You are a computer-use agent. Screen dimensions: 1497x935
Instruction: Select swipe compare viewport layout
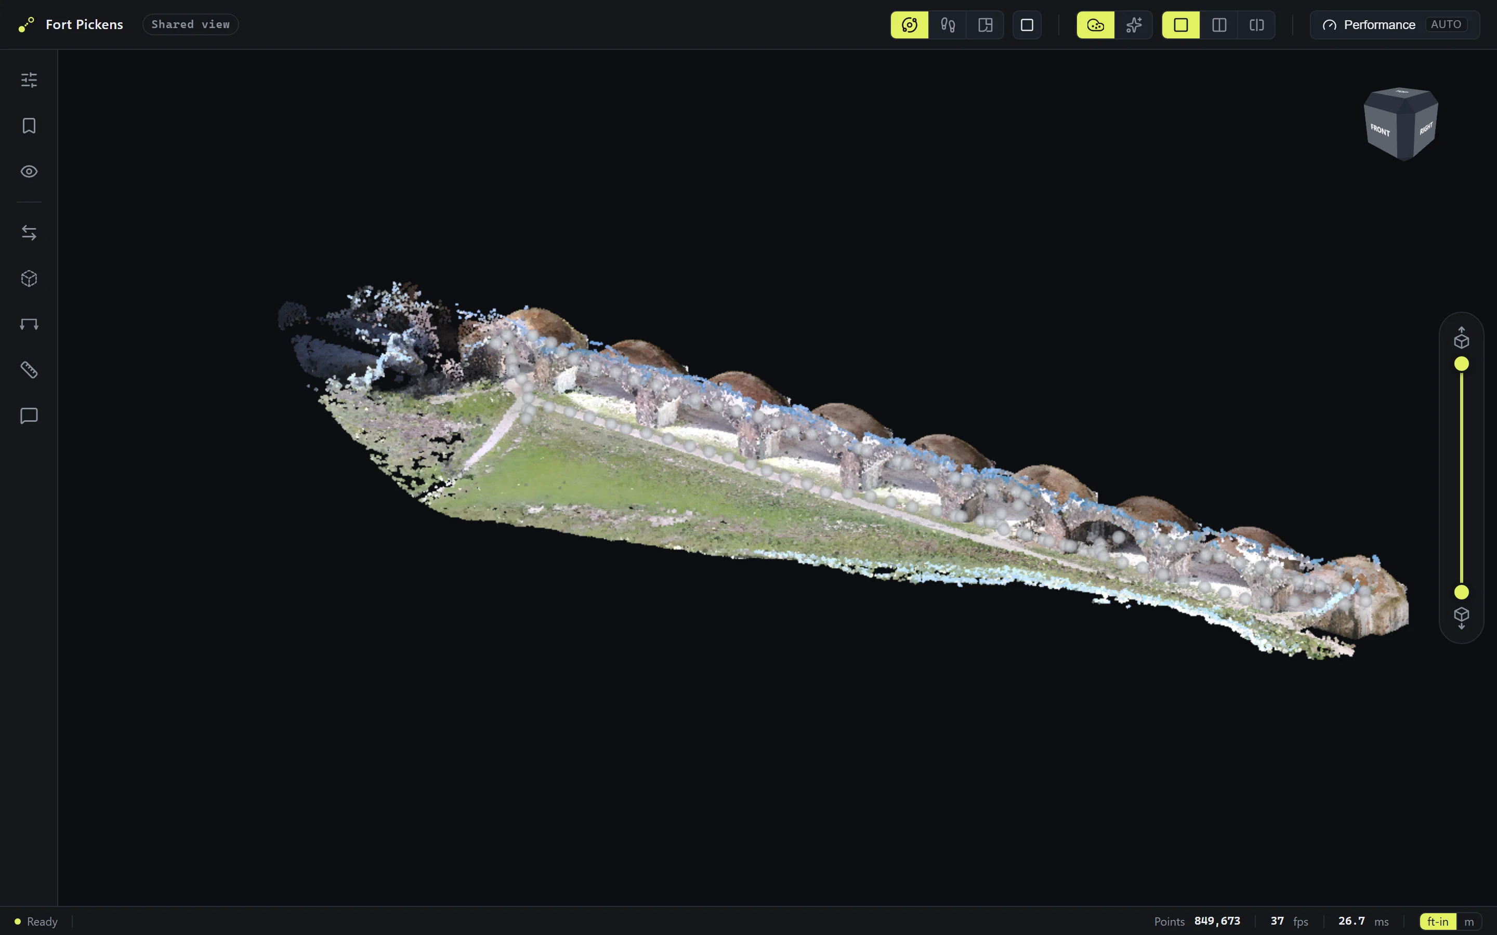click(1257, 25)
